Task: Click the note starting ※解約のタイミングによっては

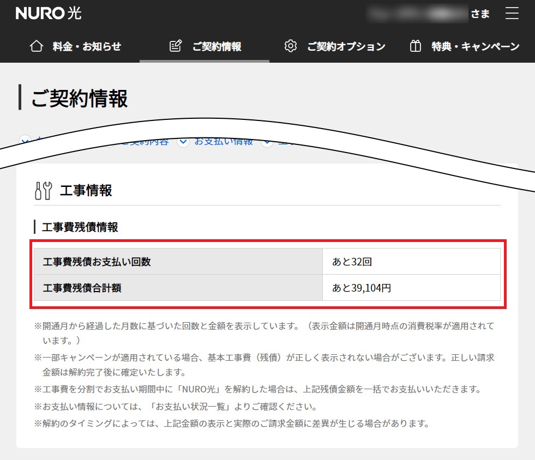Action: 232,423
